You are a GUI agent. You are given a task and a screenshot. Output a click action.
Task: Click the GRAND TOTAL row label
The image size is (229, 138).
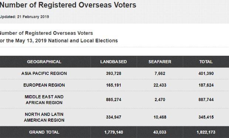(x=44, y=132)
